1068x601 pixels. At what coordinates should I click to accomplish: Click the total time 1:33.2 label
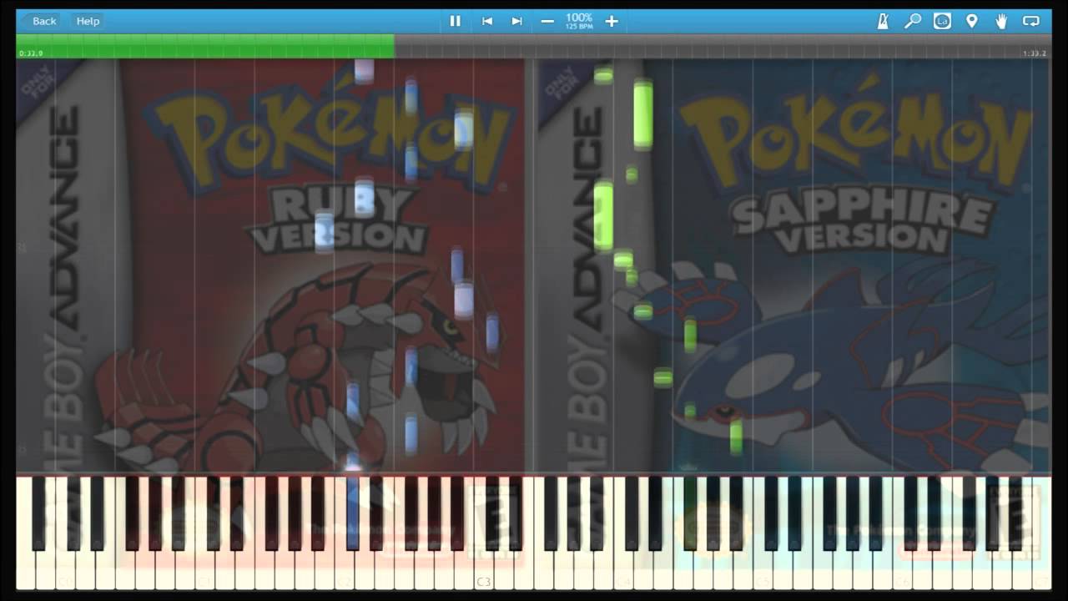click(1035, 53)
